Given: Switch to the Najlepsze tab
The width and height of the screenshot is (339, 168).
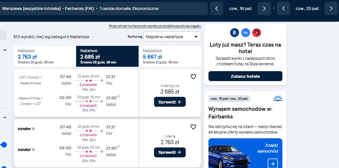Looking at the screenshot, I should coord(45,56).
